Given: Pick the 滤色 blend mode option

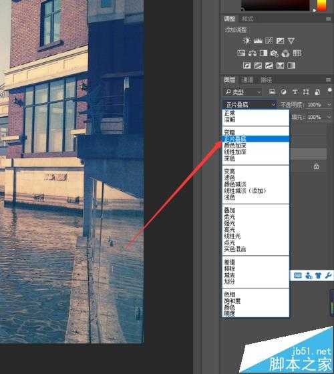Looking at the screenshot, I should tap(230, 178).
